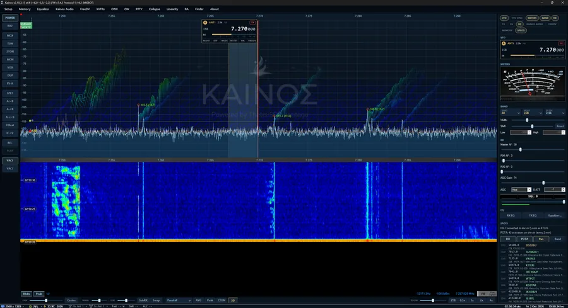Click the IF->V button

[9, 133]
